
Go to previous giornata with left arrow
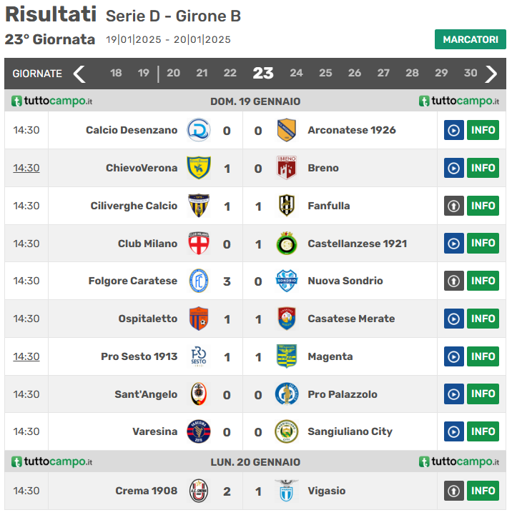click(x=79, y=74)
